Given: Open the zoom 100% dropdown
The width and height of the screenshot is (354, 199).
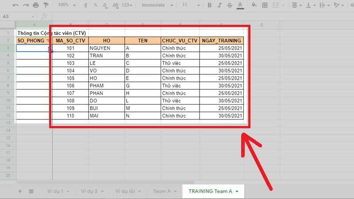Looking at the screenshot, I should point(66,5).
